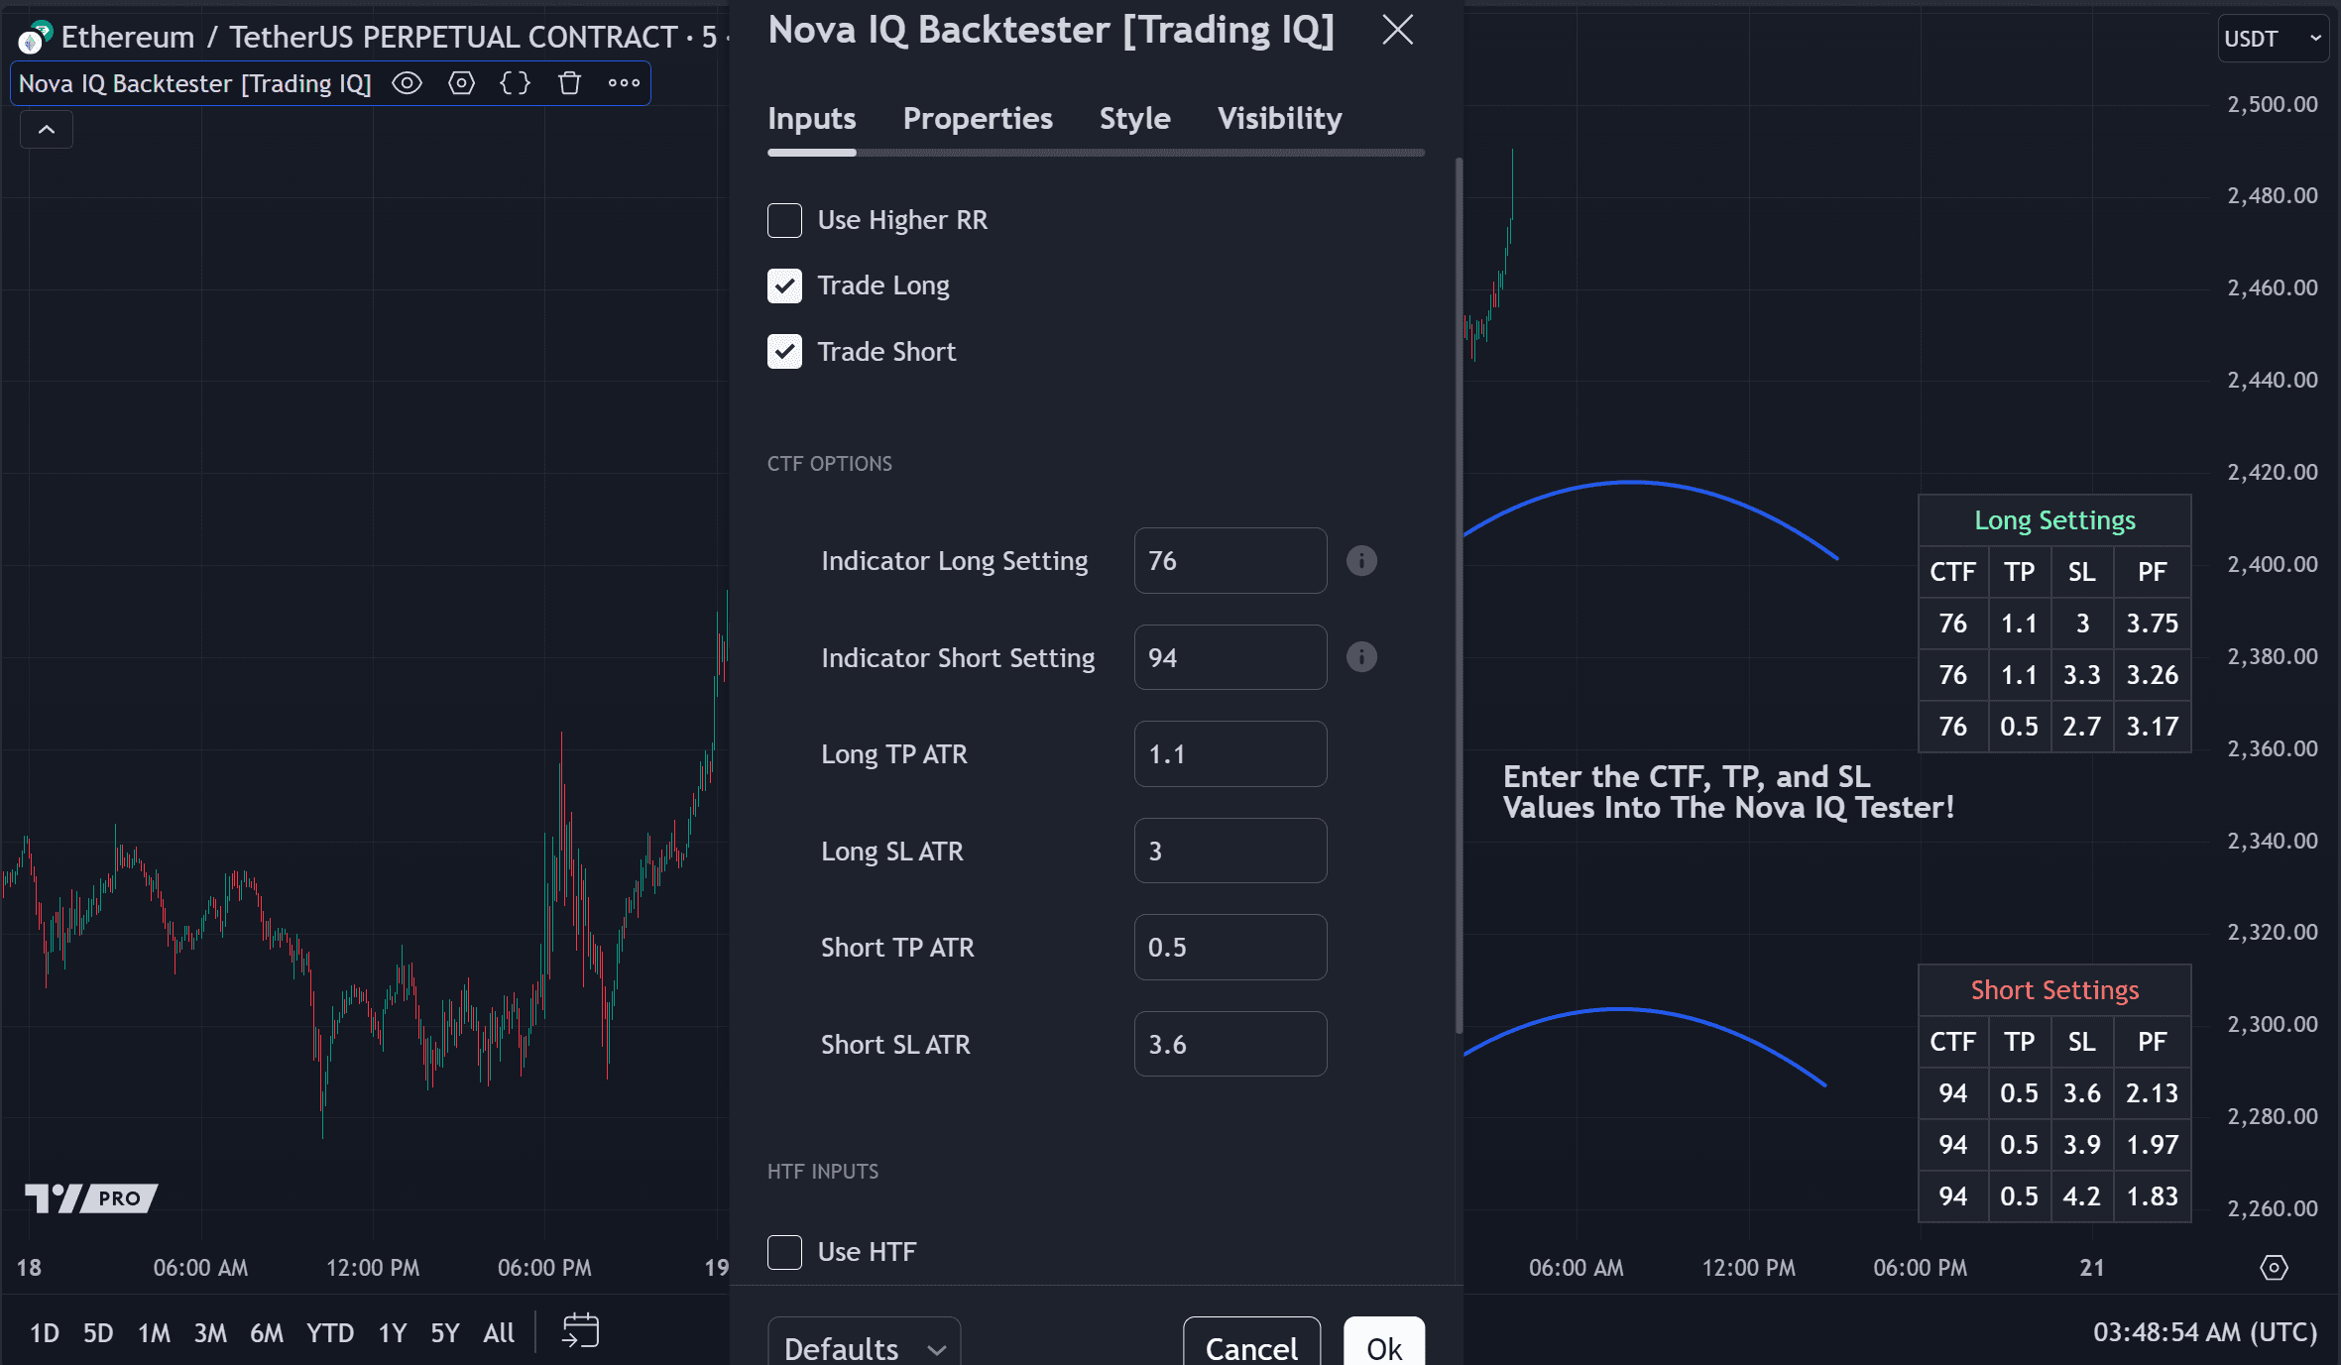This screenshot has height=1365, width=2341.
Task: Click the Short SL ATR field
Action: coord(1230,1044)
